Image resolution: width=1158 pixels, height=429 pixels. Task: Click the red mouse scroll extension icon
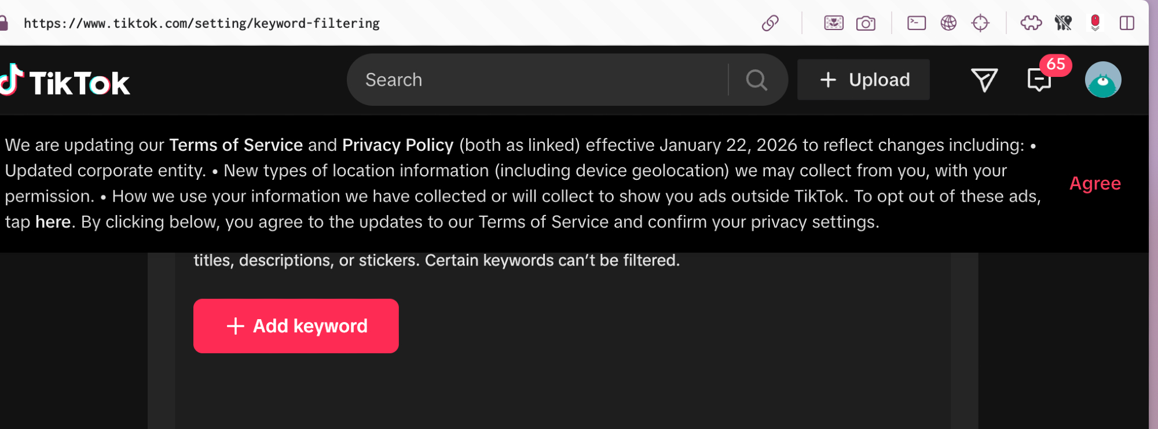(1095, 23)
